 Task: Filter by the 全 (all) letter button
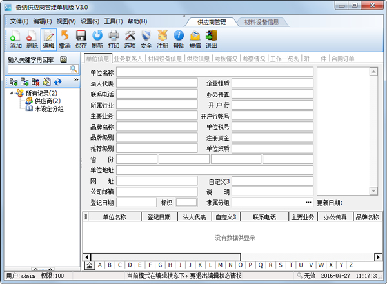point(90,265)
